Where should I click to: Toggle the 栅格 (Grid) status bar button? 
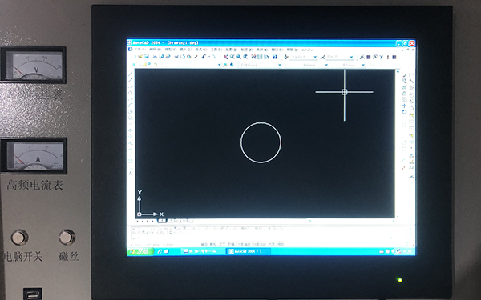pos(213,244)
